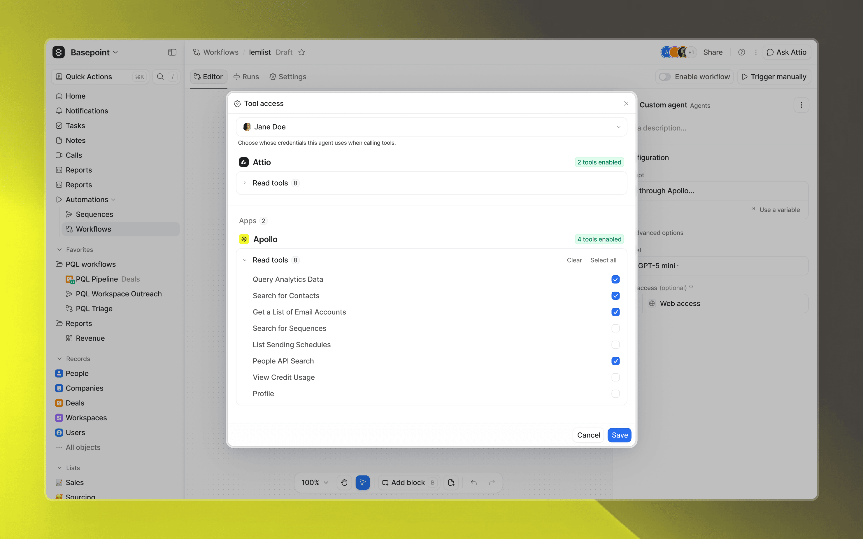This screenshot has width=863, height=539.
Task: Open Custom agent three-dot options menu
Action: coord(801,105)
